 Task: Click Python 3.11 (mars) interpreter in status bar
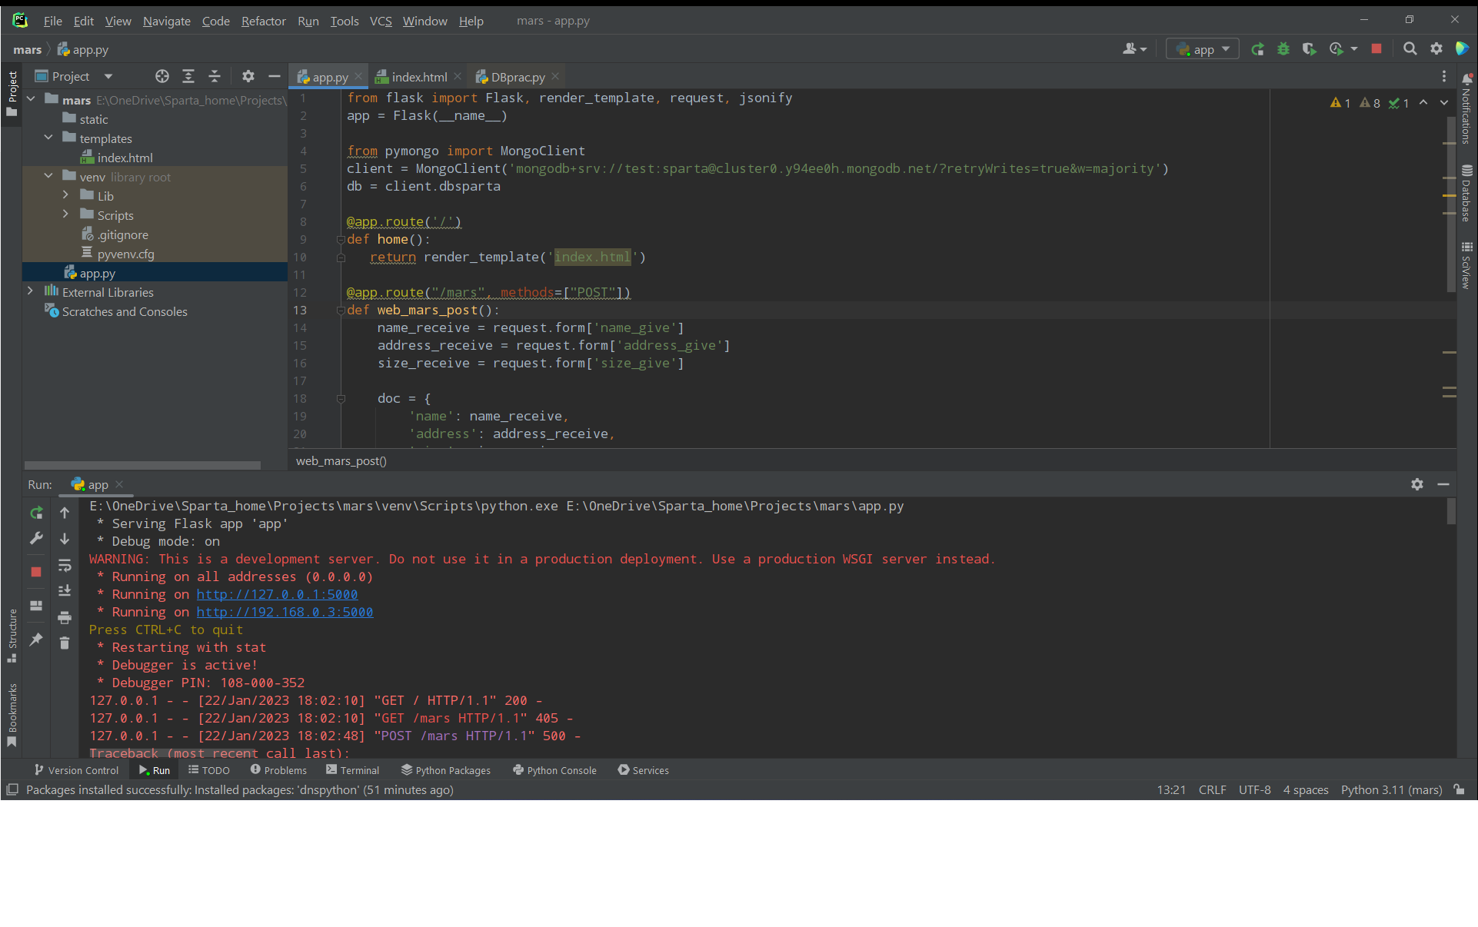(x=1391, y=789)
